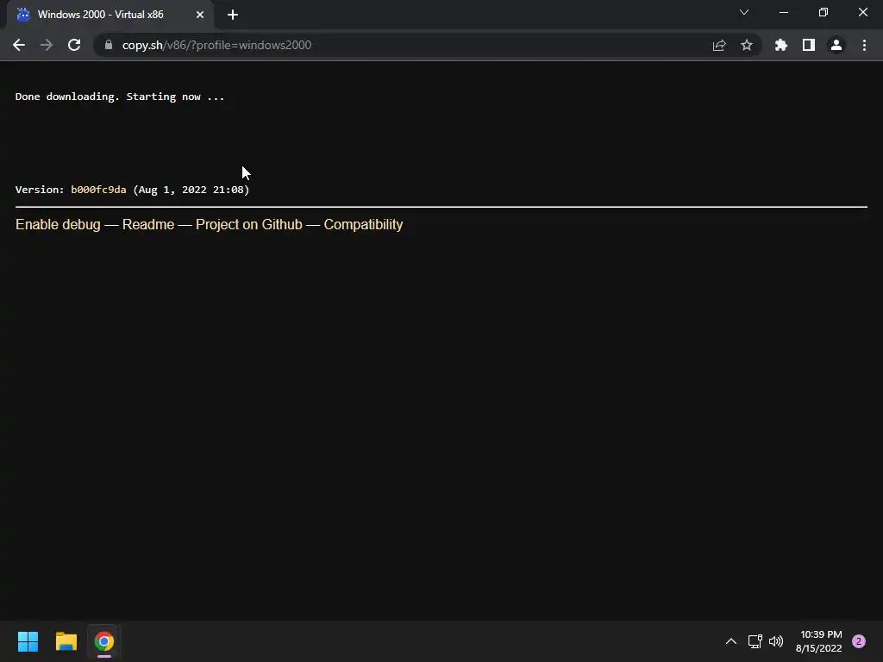Bookmark this page with the star
Screen dimensions: 883x662
[747, 45]
